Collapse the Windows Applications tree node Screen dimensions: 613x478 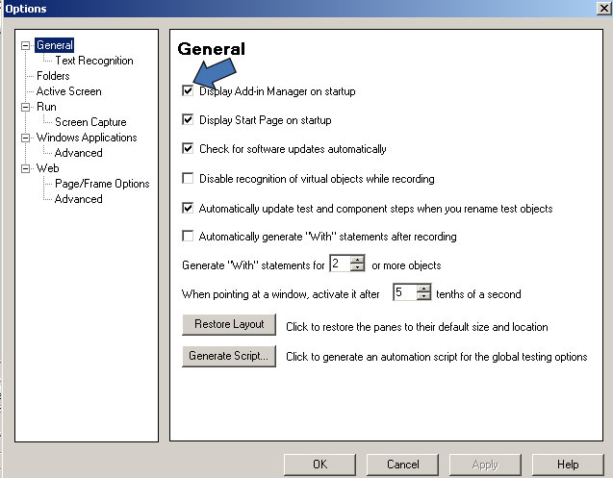coord(25,138)
